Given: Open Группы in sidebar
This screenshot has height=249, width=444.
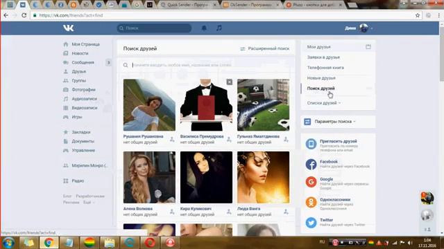Looking at the screenshot, I should (x=78, y=80).
